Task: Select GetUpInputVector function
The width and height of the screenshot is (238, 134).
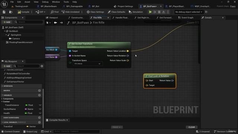Action: click(15, 82)
